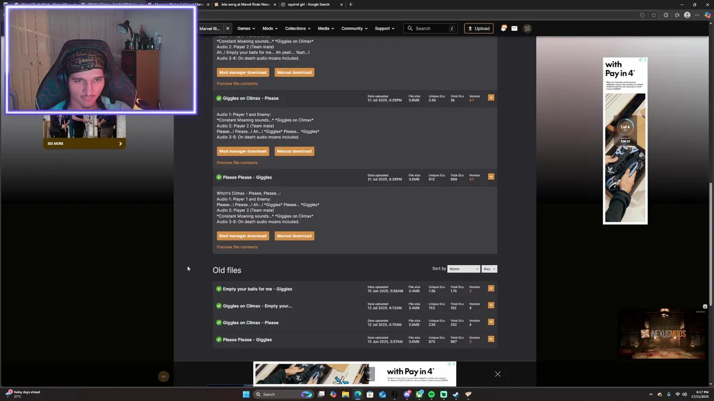
Task: Click the Old files heading
Action: click(x=226, y=270)
